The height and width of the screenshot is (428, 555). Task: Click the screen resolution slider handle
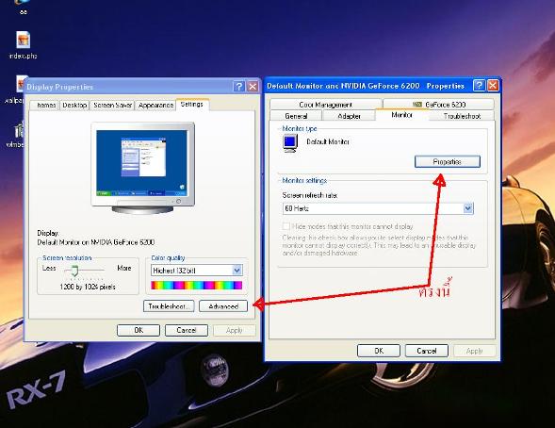click(x=74, y=271)
